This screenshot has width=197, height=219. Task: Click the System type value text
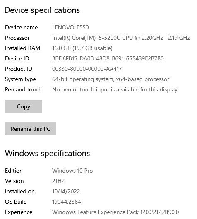111,79
